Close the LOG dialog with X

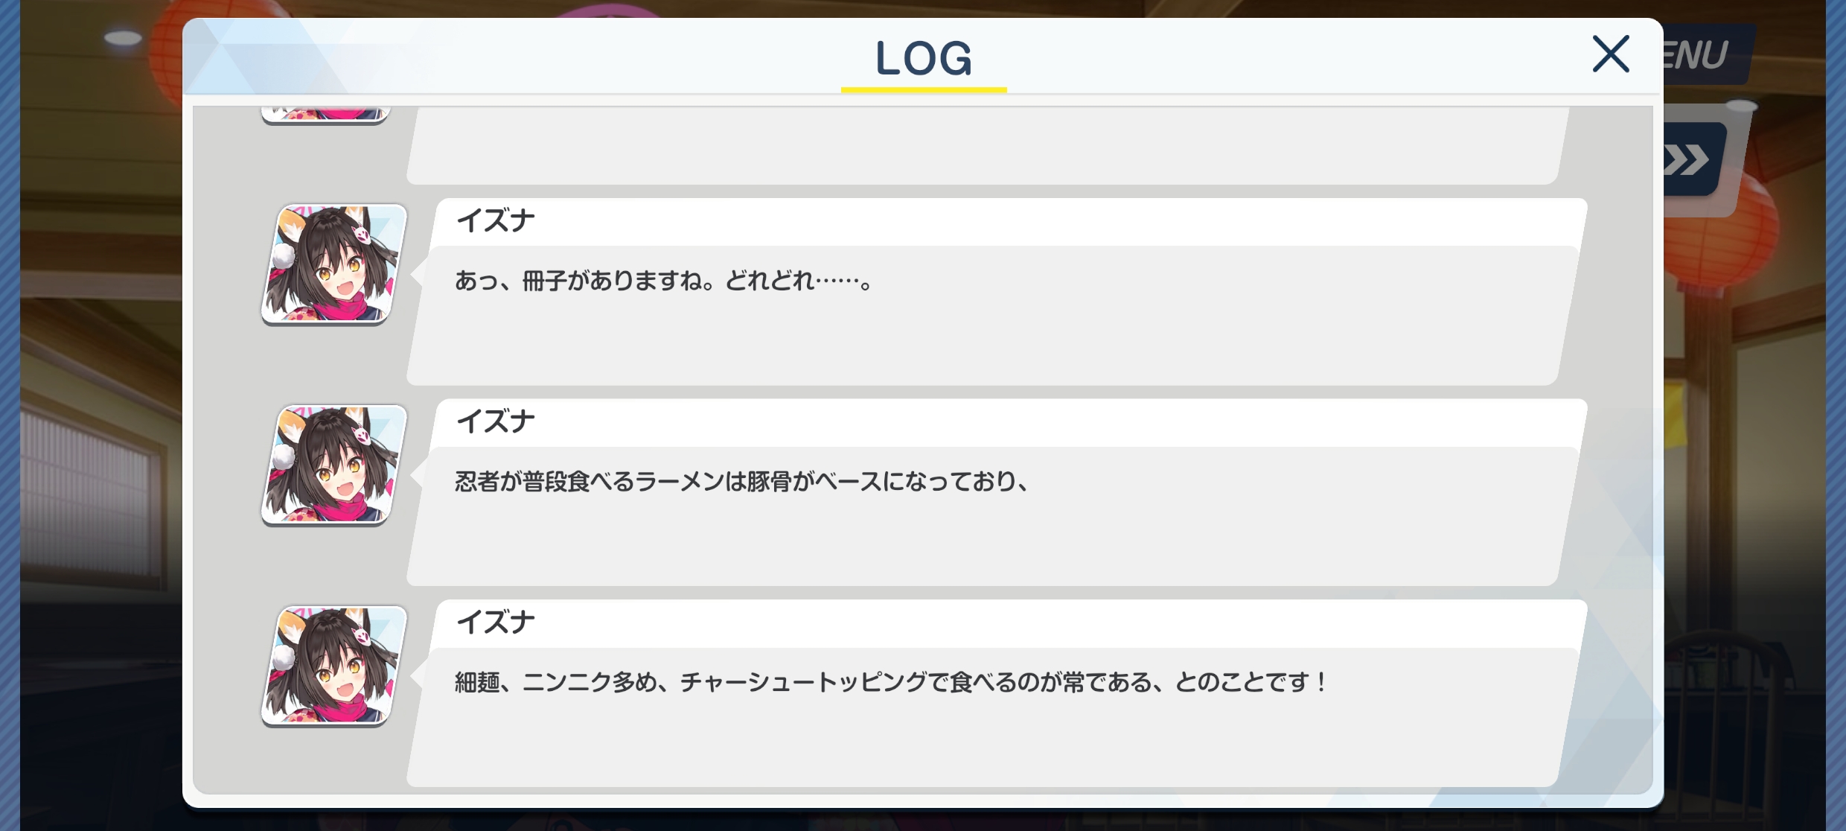[x=1611, y=54]
